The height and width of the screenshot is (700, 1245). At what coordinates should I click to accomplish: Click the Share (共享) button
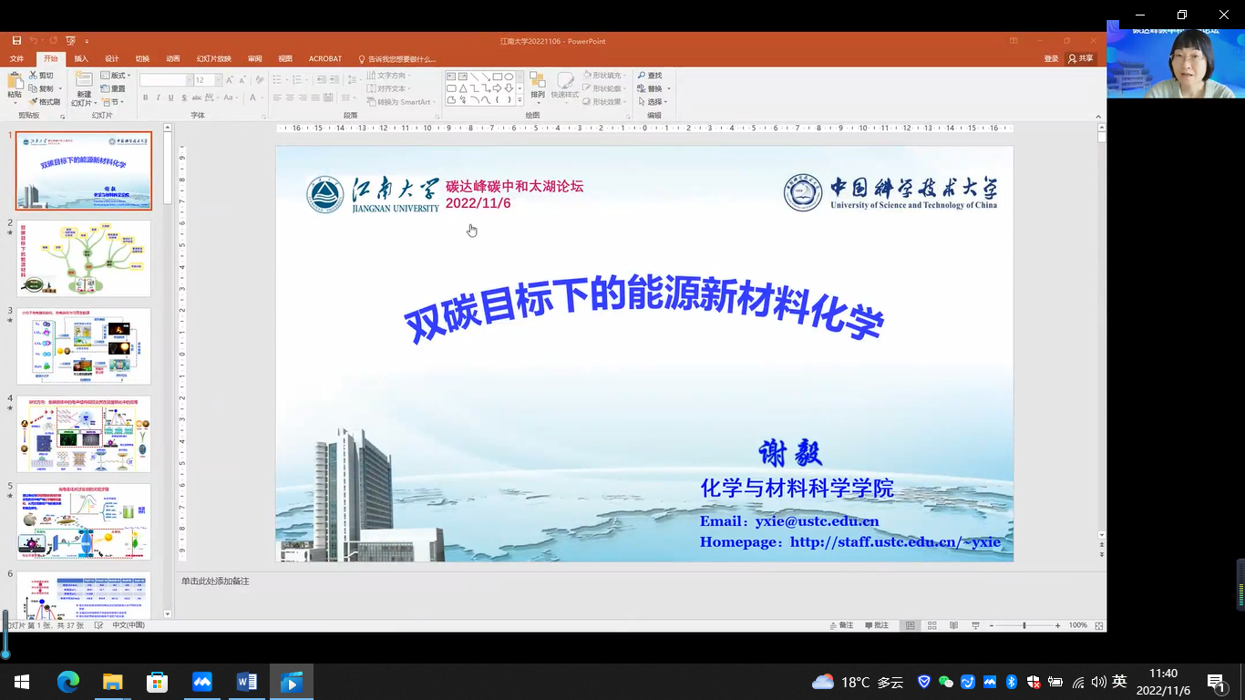(x=1081, y=59)
